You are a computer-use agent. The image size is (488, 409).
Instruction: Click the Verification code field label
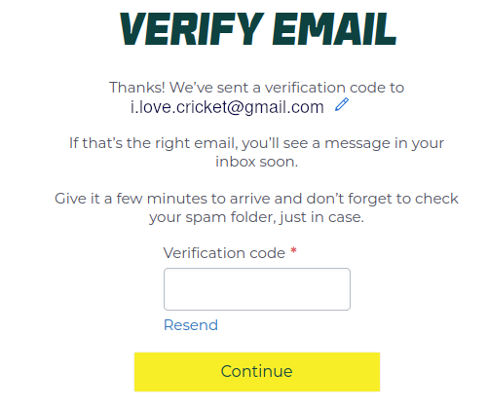(224, 253)
